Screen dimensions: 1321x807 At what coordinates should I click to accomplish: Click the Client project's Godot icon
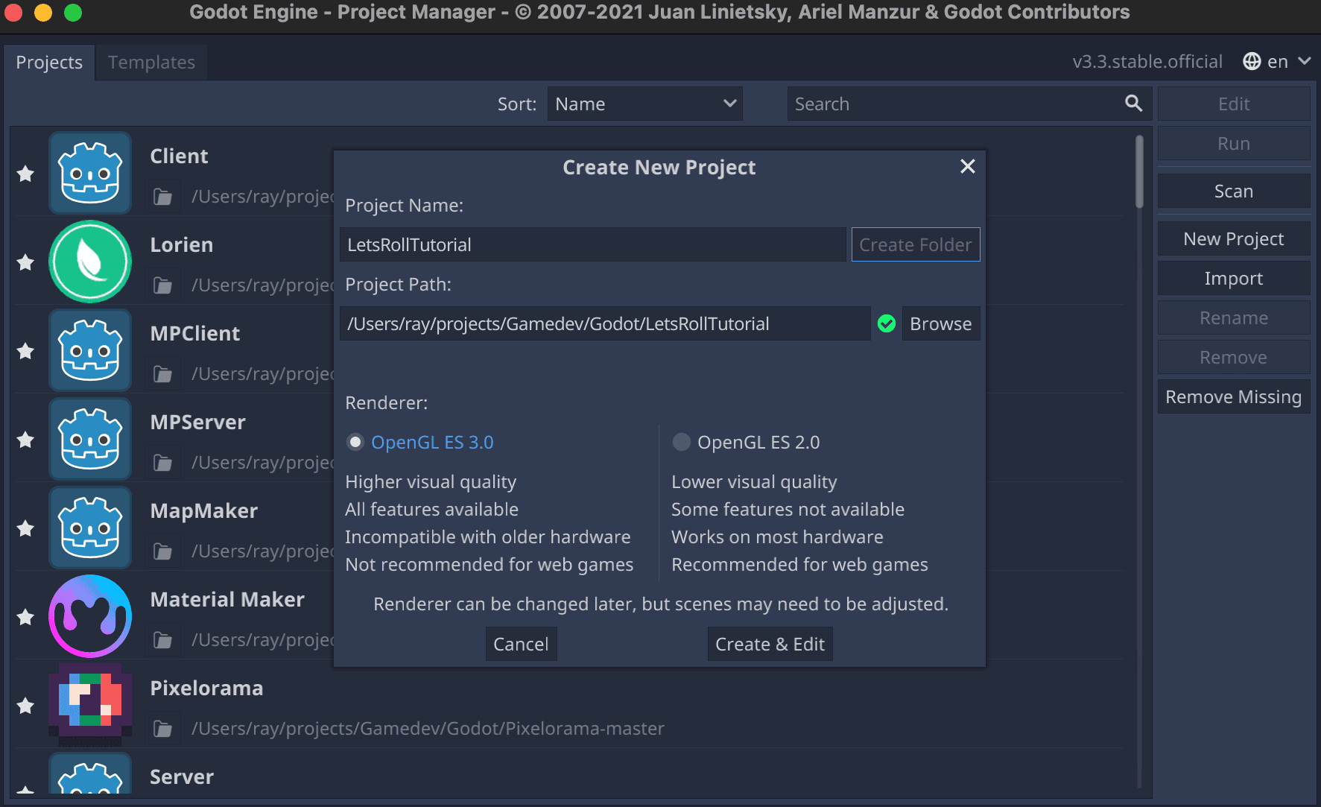tap(90, 173)
